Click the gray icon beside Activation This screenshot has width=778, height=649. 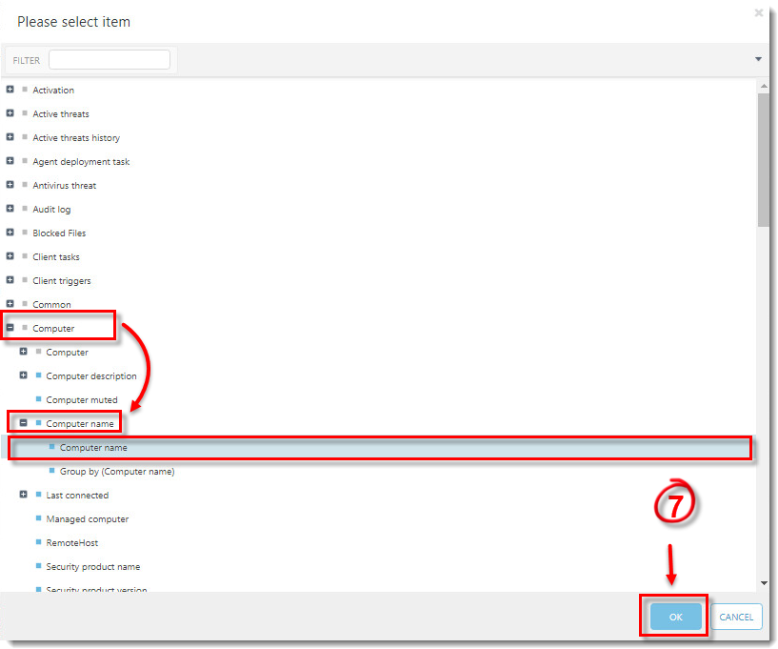pyautogui.click(x=25, y=90)
